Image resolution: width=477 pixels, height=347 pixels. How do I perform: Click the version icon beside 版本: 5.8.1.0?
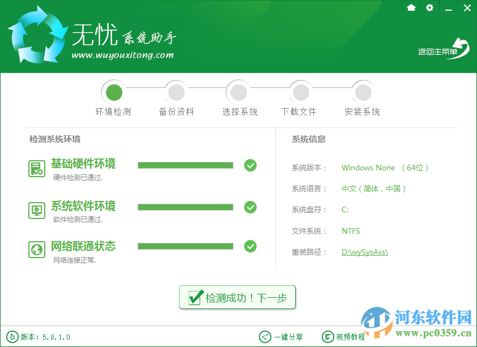12,336
